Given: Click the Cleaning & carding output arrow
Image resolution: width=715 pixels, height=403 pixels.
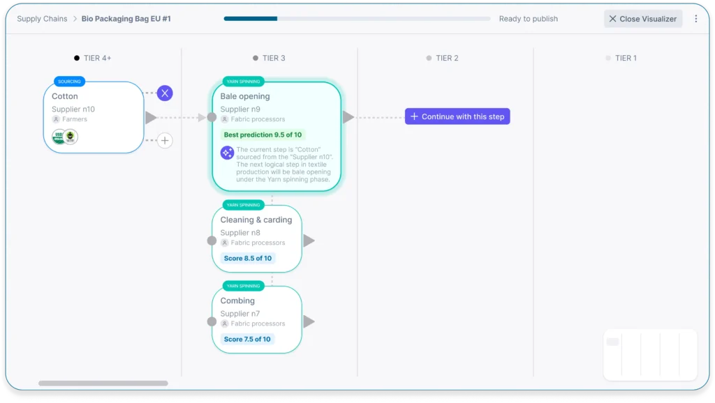Looking at the screenshot, I should coord(309,241).
